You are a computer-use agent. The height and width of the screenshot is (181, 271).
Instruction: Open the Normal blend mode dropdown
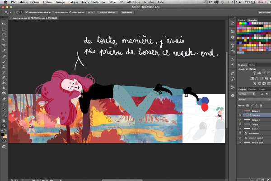point(254,100)
